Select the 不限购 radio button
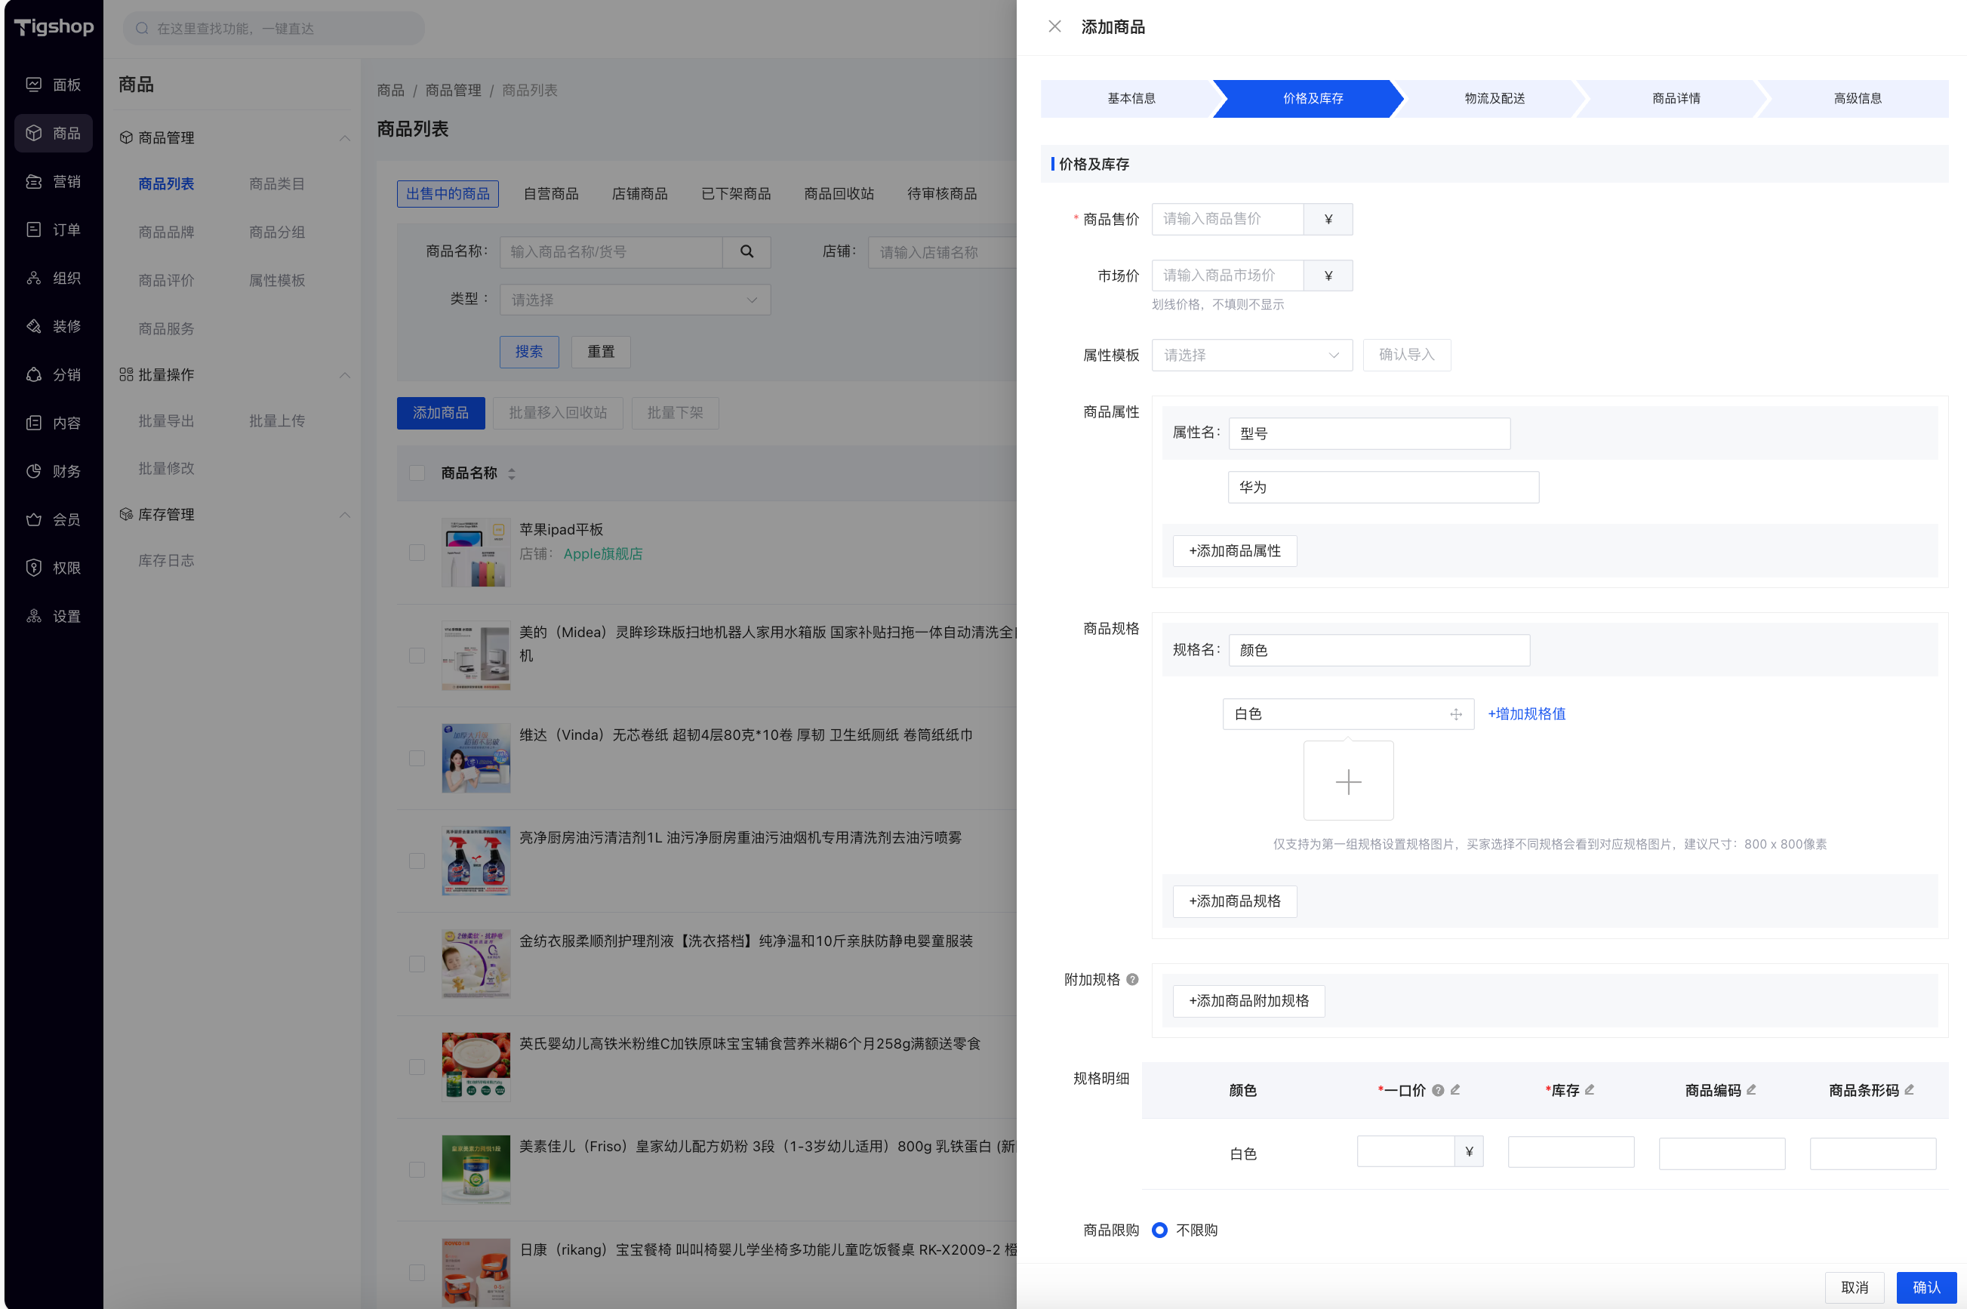The width and height of the screenshot is (1967, 1309). point(1160,1230)
